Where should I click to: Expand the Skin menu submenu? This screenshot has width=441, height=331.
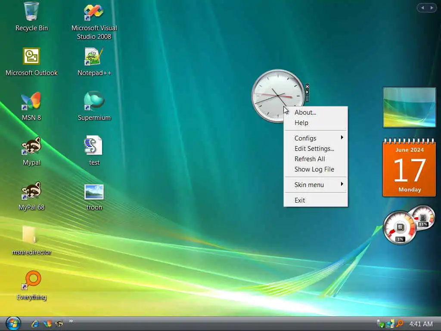(x=316, y=184)
